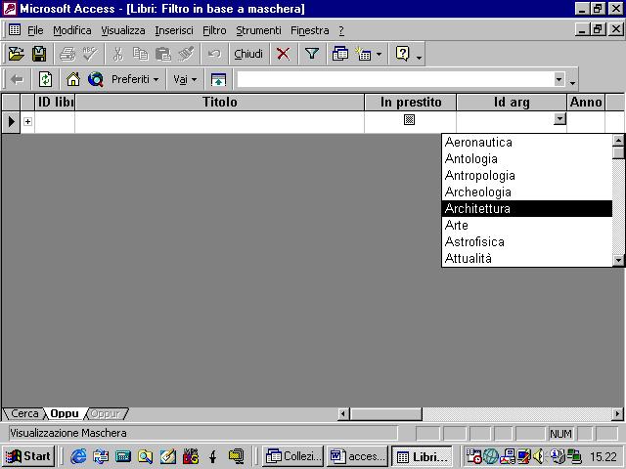Image resolution: width=626 pixels, height=469 pixels.
Task: Click the dropdown list down scroll arrow
Action: (618, 261)
